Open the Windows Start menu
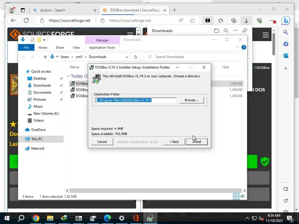Viewport: 299px width, 224px height. (x=7, y=218)
